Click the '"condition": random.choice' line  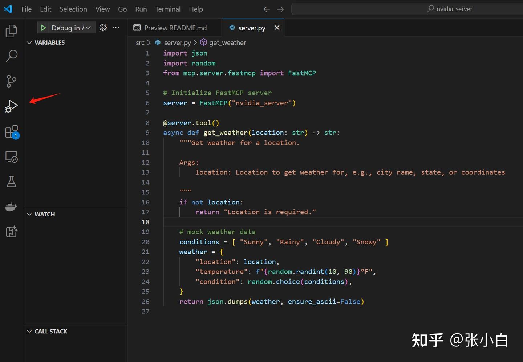pos(274,282)
